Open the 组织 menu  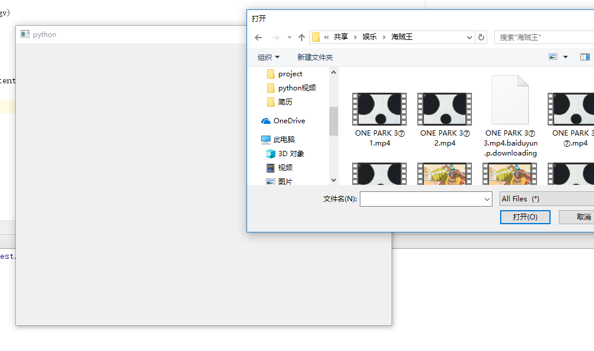(x=268, y=56)
